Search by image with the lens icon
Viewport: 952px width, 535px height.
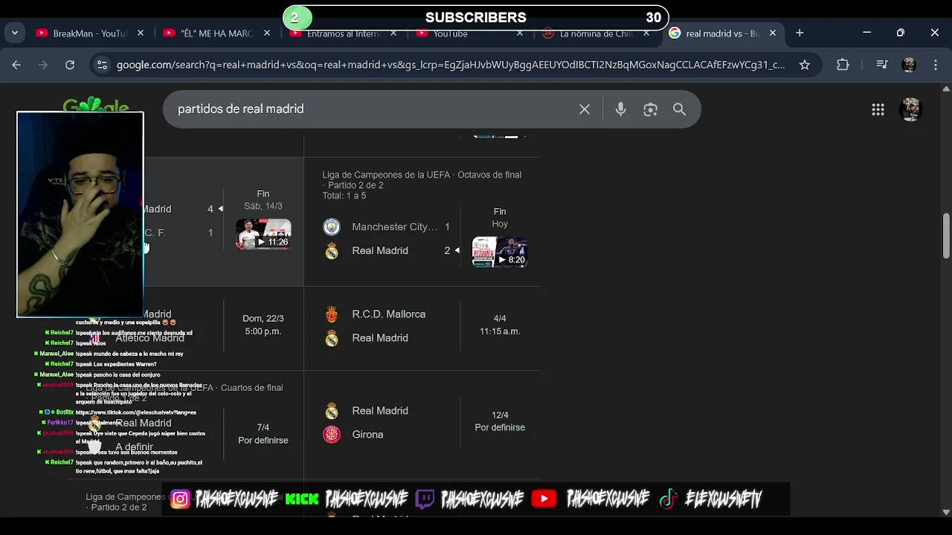click(x=651, y=109)
